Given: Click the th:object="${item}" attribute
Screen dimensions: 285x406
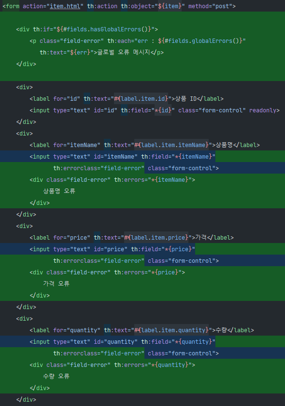Looking at the screenshot, I should (x=153, y=6).
